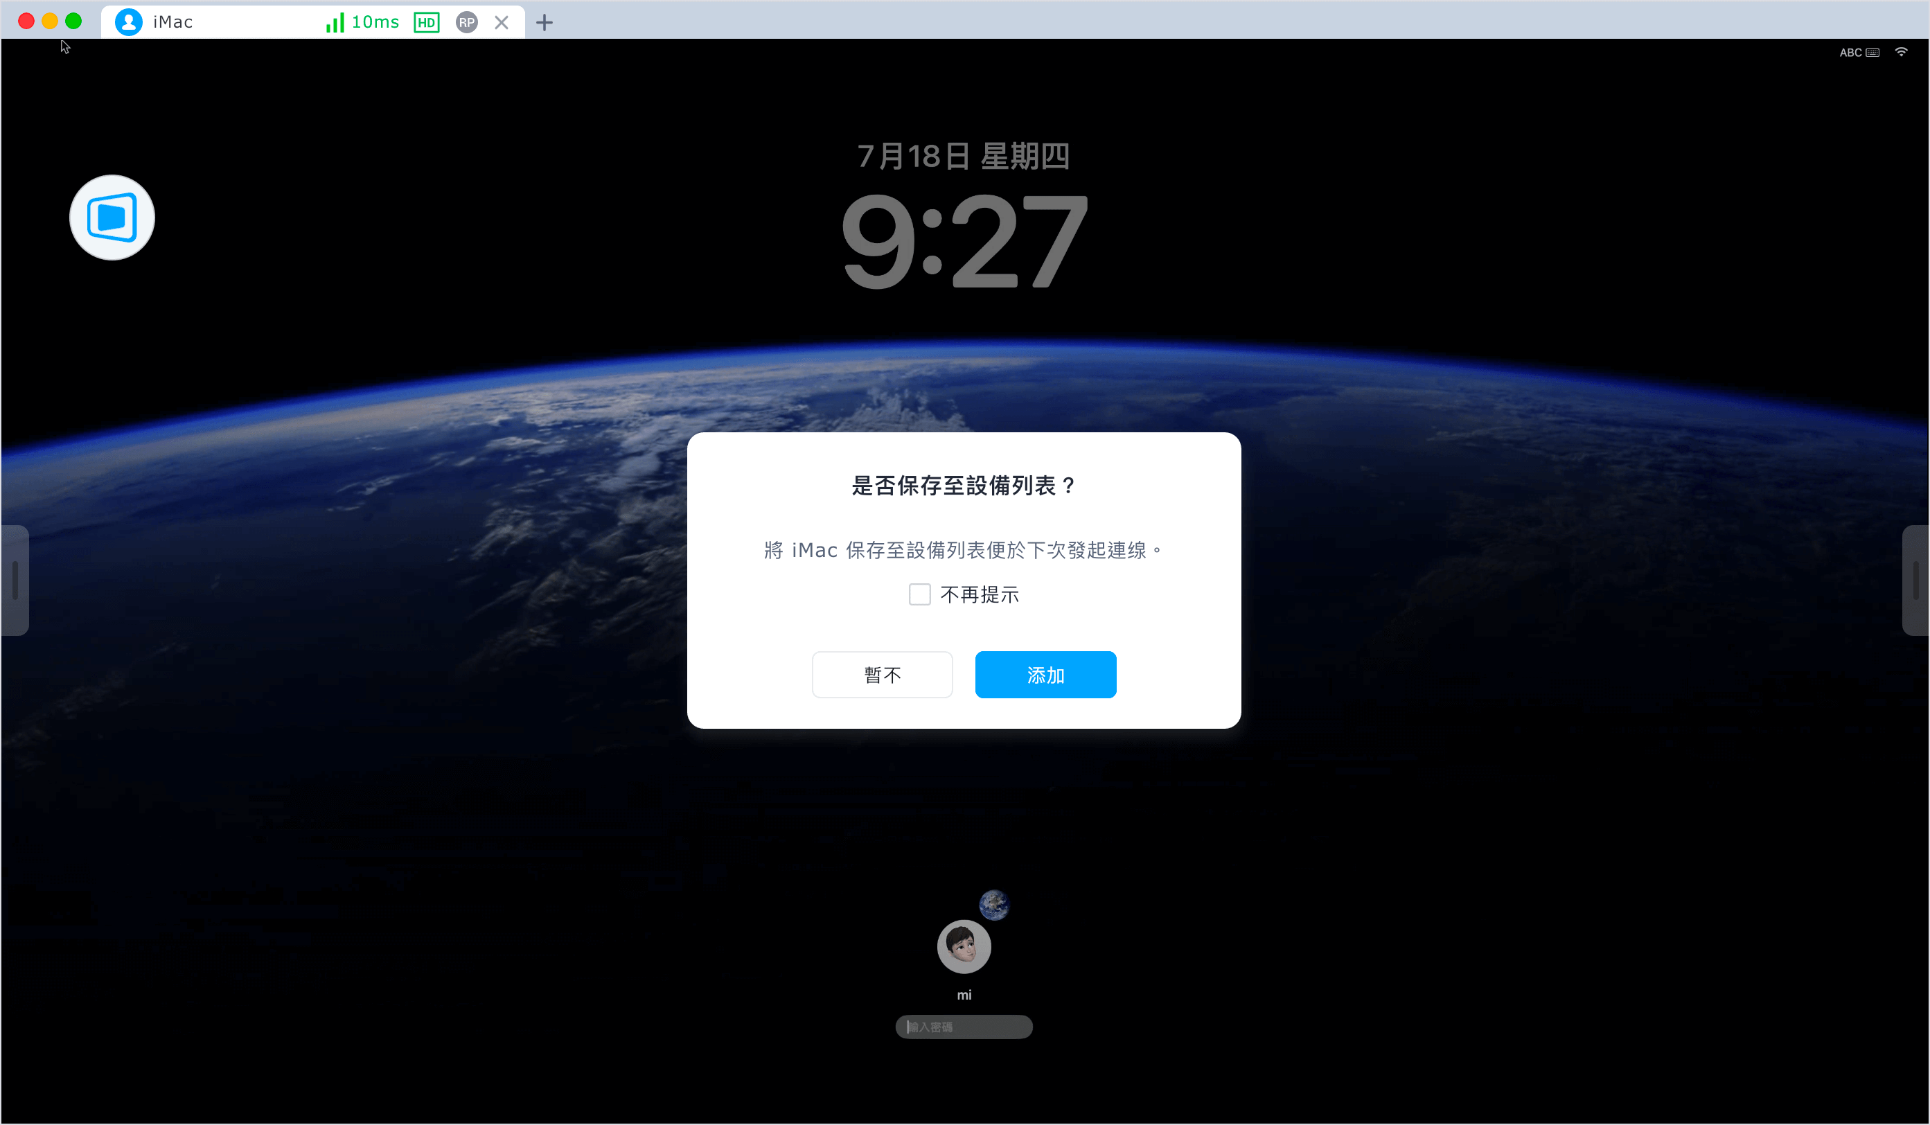Enable the 不再提示 checkbox
Image resolution: width=1930 pixels, height=1125 pixels.
tap(920, 594)
